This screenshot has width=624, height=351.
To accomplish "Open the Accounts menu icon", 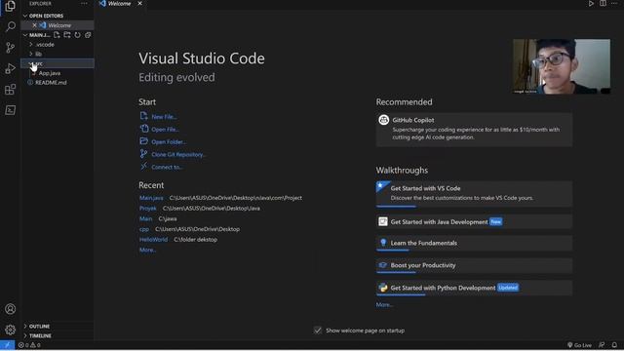I will pyautogui.click(x=11, y=309).
